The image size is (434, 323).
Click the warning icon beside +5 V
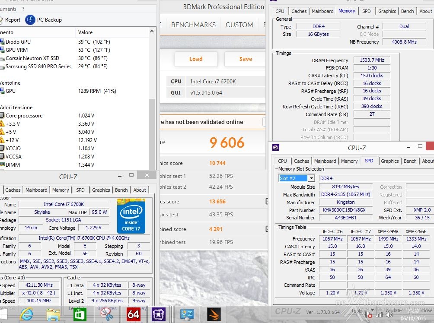[x=2, y=132]
